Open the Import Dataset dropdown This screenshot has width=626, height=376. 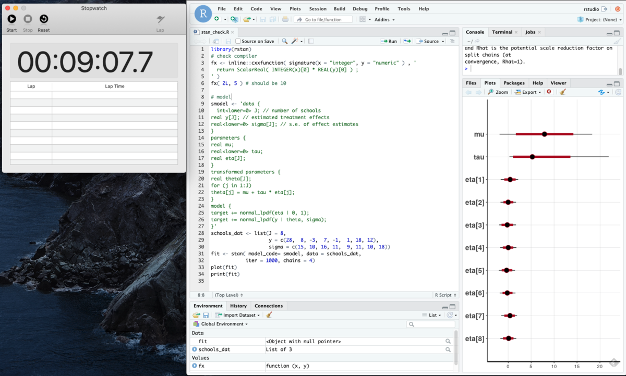(237, 315)
